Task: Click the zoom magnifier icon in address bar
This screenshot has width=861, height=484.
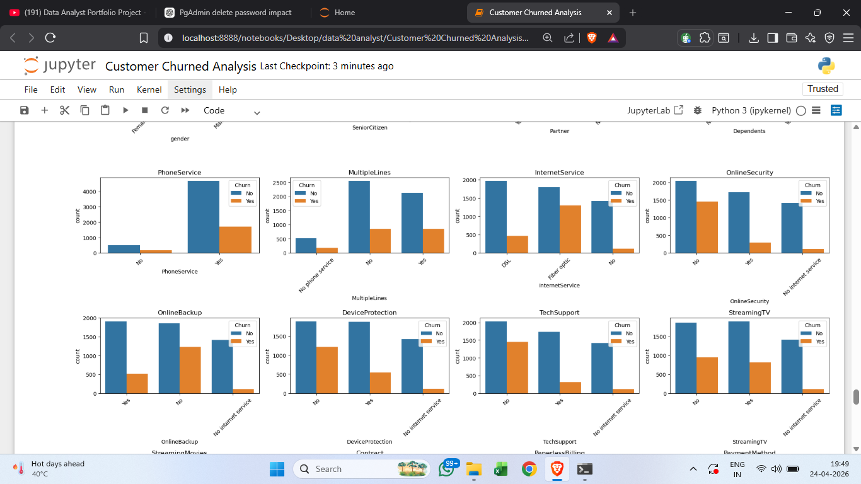Action: pyautogui.click(x=548, y=38)
